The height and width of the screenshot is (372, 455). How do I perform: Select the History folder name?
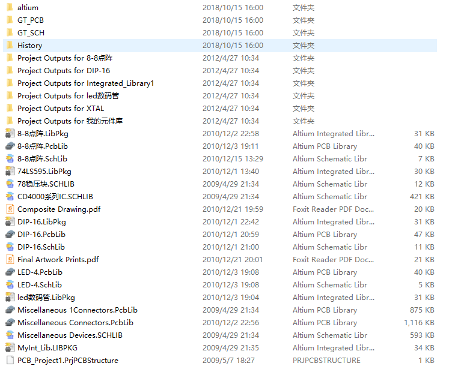click(x=30, y=46)
